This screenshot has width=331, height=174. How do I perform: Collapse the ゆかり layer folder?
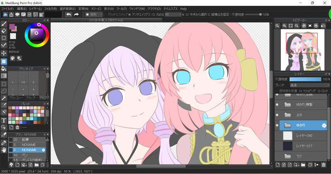tap(287, 125)
